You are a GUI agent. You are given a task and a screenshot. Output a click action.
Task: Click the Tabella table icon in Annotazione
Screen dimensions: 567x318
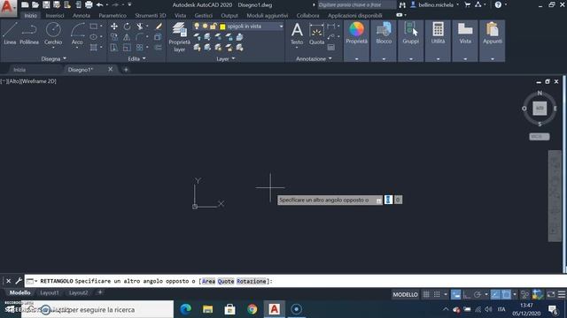tap(330, 47)
